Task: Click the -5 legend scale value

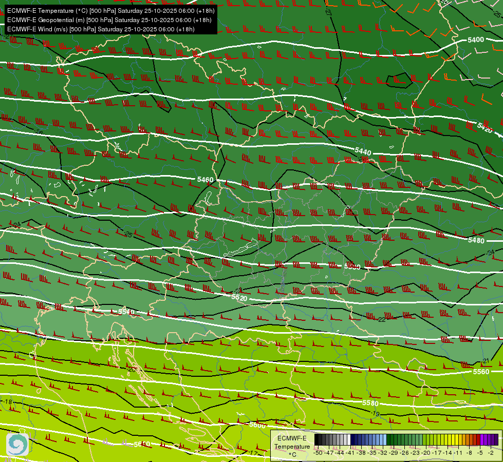Action: pos(480,453)
